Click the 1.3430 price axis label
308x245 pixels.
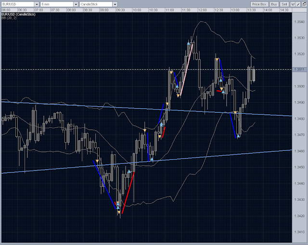pos(299,200)
